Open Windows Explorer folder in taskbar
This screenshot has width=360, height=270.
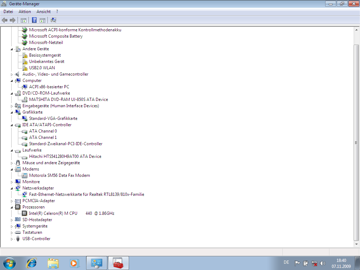pyautogui.click(x=53, y=263)
